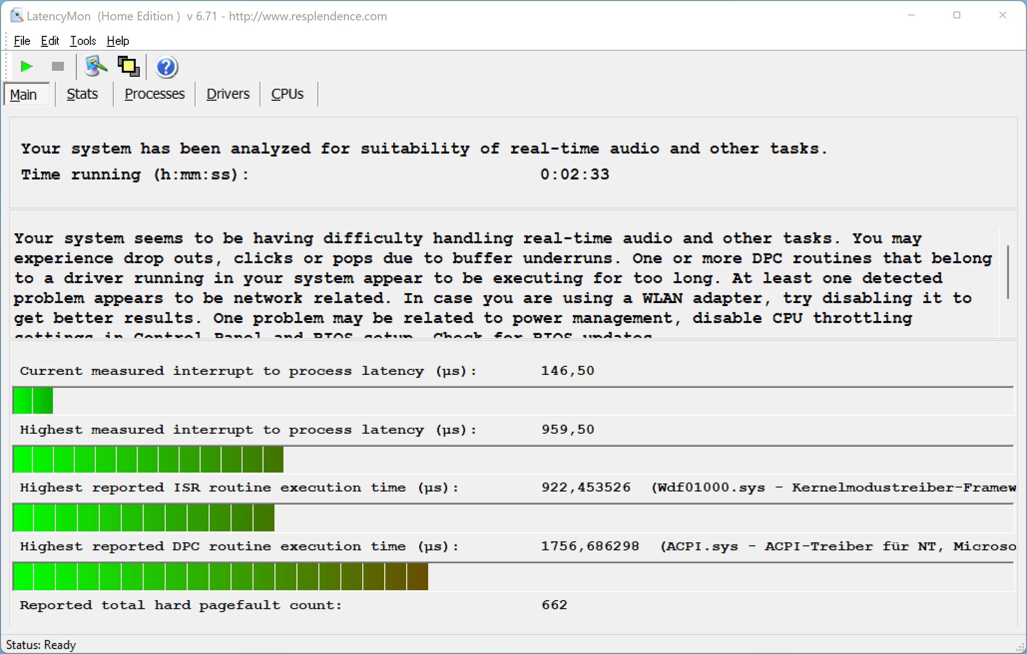Select the time running value 0:02:33
1027x654 pixels.
[575, 174]
